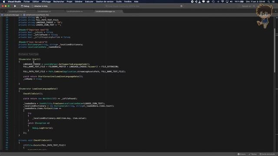The height and width of the screenshot is (156, 278).
Task: Open the AirPlay display menu bar icon
Action: coord(227,2)
